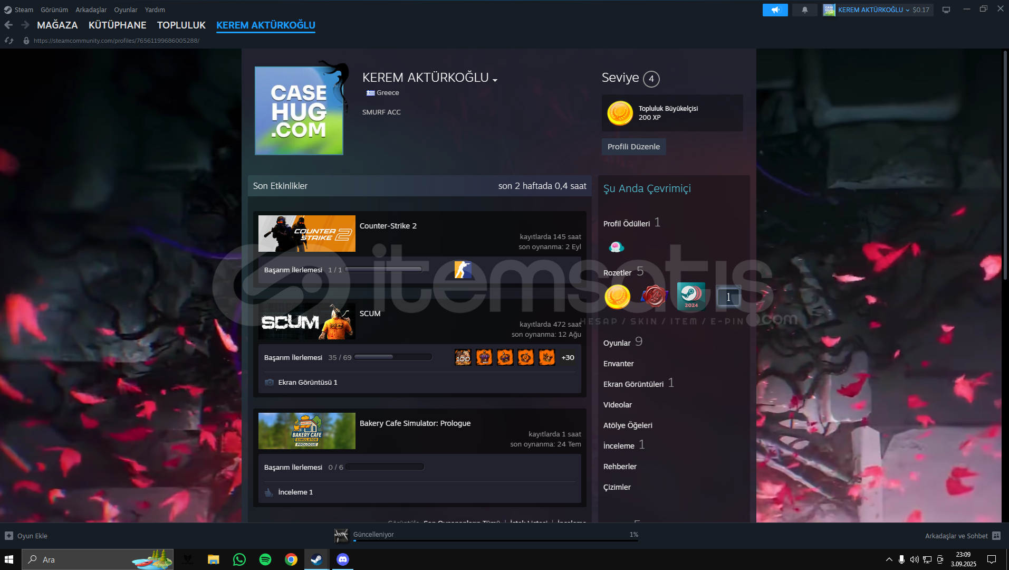Switch to the MAĞAZA tab

point(57,25)
